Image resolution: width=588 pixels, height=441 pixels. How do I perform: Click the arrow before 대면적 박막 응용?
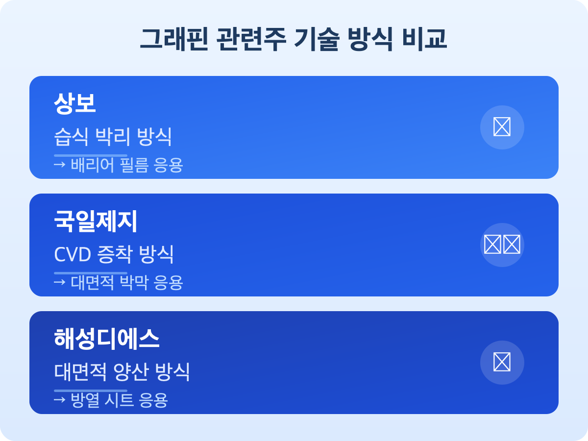coord(59,283)
